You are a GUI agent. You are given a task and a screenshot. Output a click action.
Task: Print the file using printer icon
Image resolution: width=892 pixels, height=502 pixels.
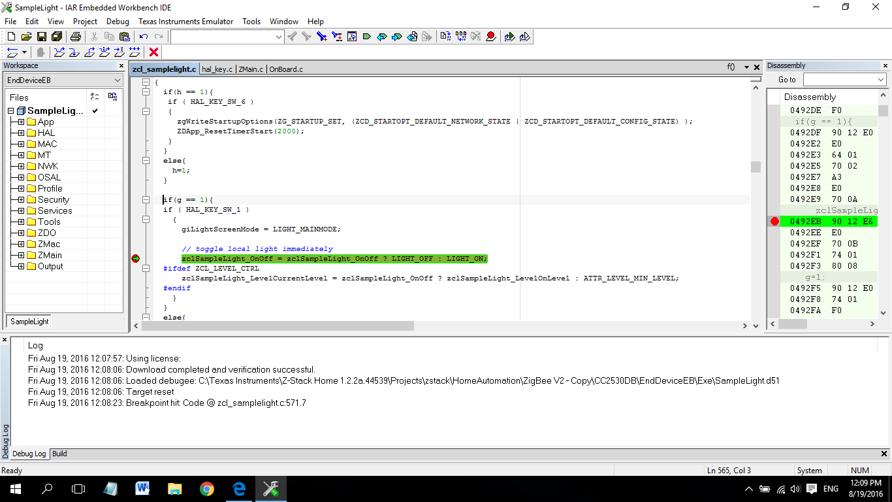pyautogui.click(x=75, y=37)
